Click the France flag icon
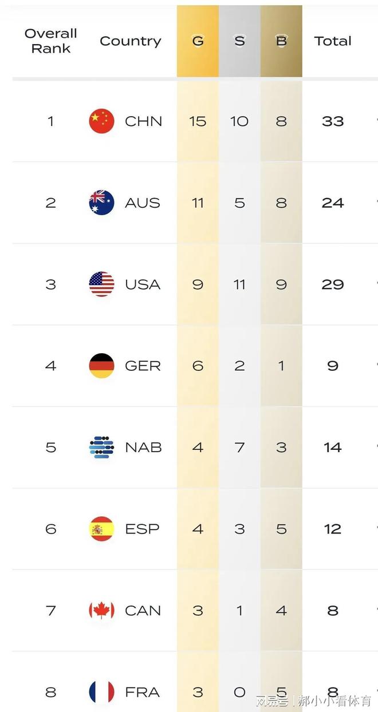 coord(101,692)
